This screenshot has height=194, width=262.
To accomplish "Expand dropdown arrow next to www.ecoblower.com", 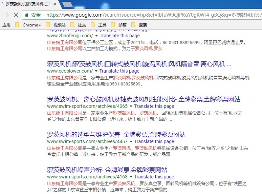I will click(96, 71).
